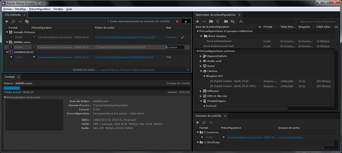The image size is (342, 153).
Task: Export presets icon in preset browser
Action: (x=233, y=22)
